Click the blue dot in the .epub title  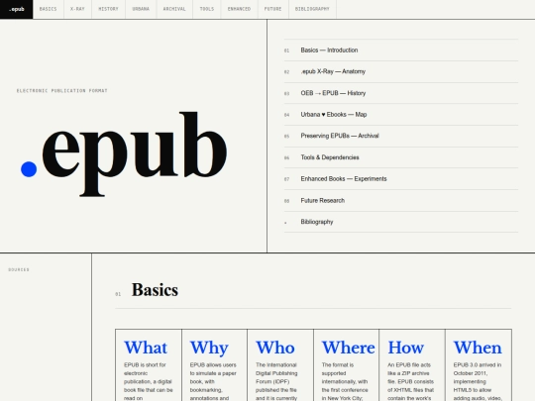[29, 169]
